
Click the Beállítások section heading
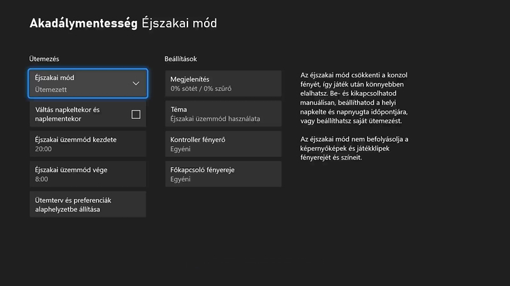tap(181, 59)
